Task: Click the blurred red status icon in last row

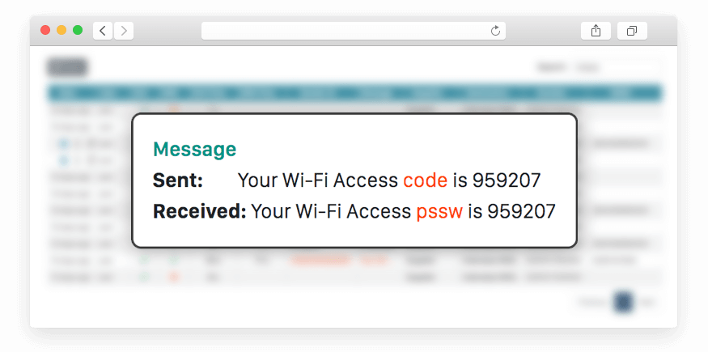Action: pyautogui.click(x=173, y=277)
